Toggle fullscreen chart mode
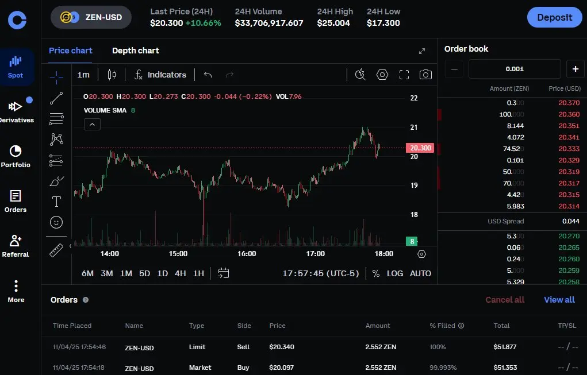 click(404, 75)
